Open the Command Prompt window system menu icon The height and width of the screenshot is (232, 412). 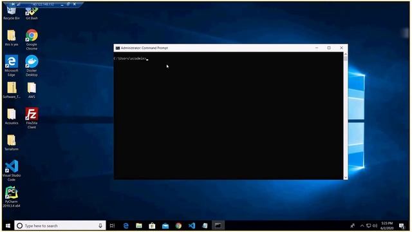click(x=118, y=48)
